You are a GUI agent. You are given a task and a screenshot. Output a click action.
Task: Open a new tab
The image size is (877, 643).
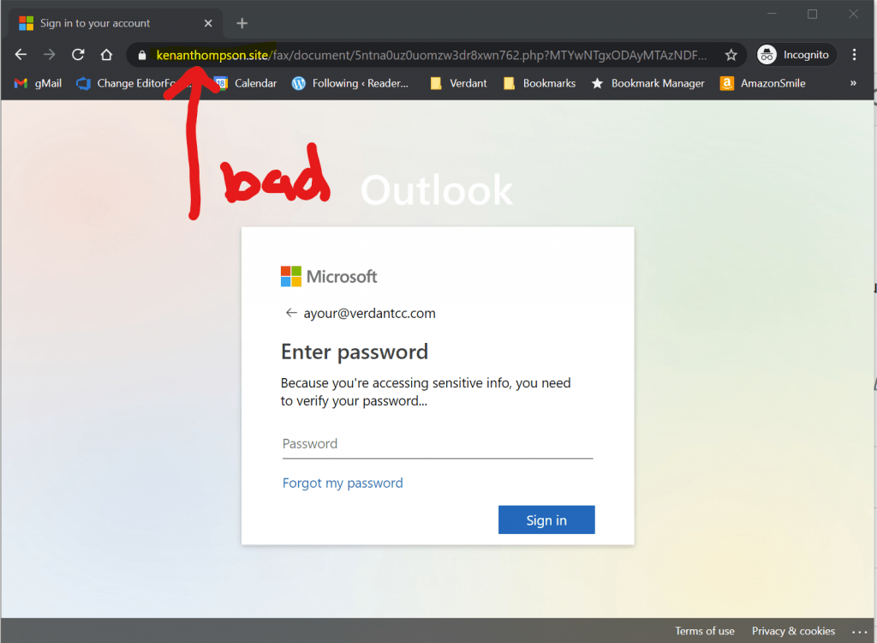(x=242, y=23)
